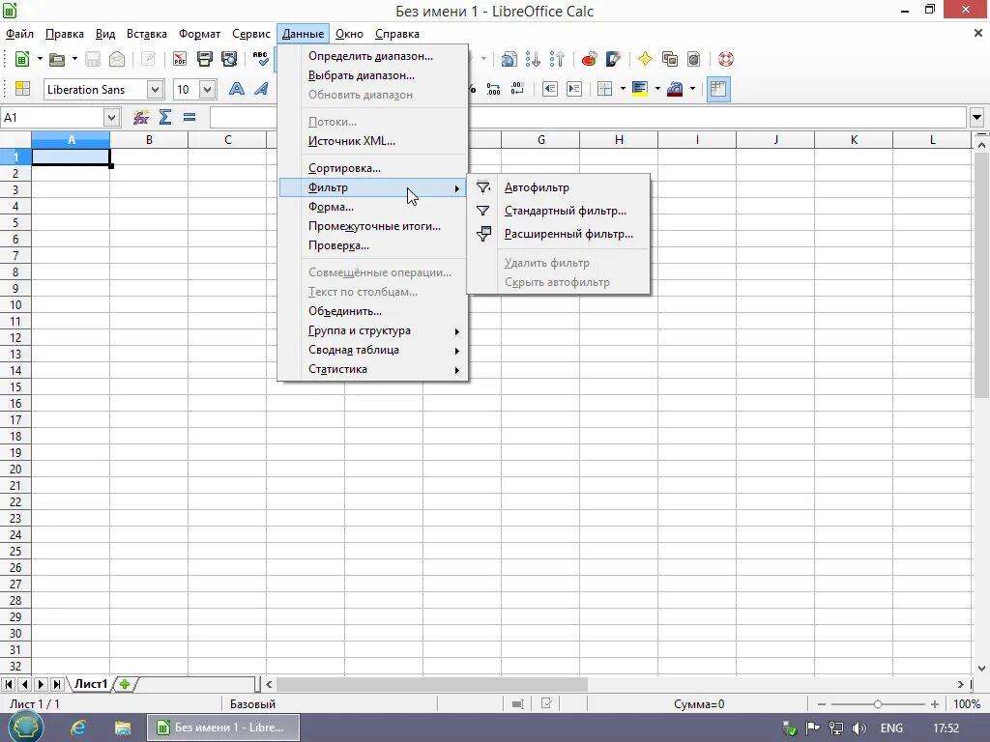Open Internet Explorer from the taskbar
The height and width of the screenshot is (742, 990).
pyautogui.click(x=78, y=728)
